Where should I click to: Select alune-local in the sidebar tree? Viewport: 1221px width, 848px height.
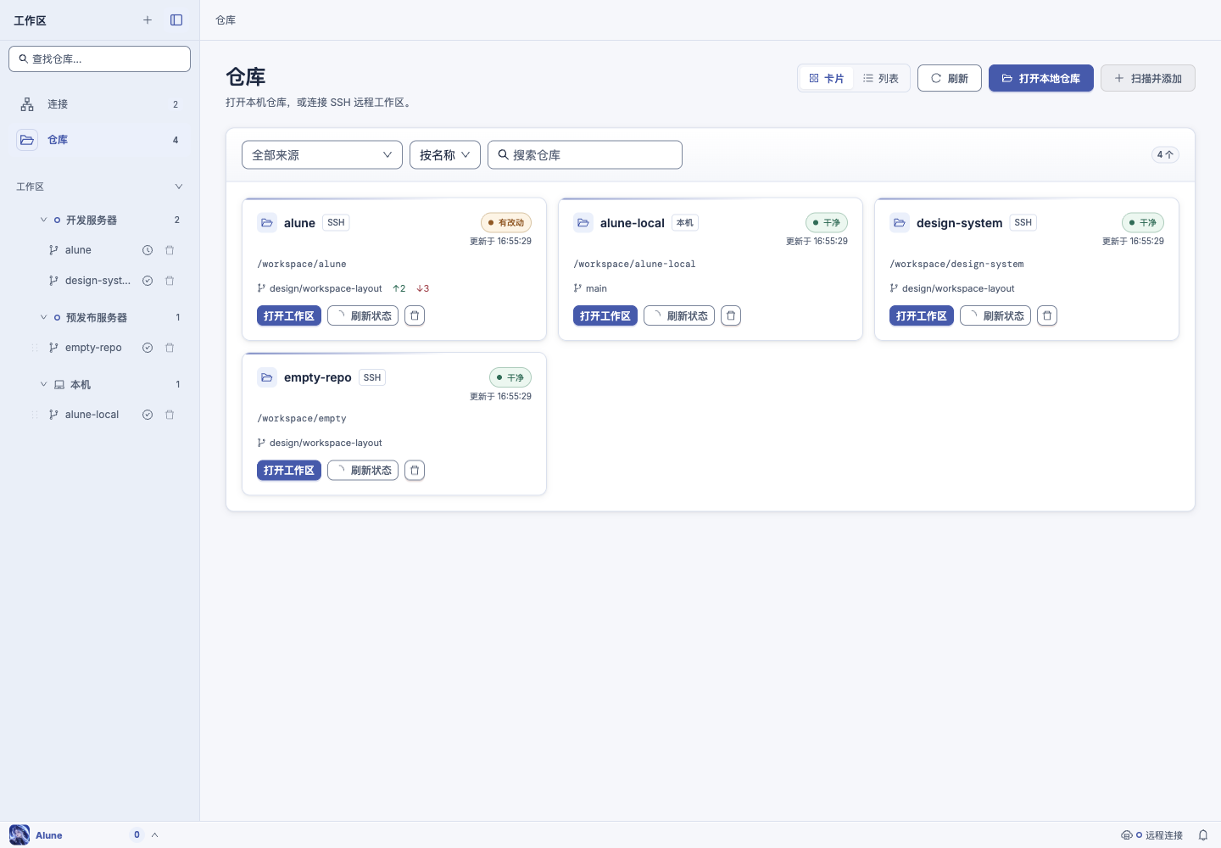pos(92,415)
